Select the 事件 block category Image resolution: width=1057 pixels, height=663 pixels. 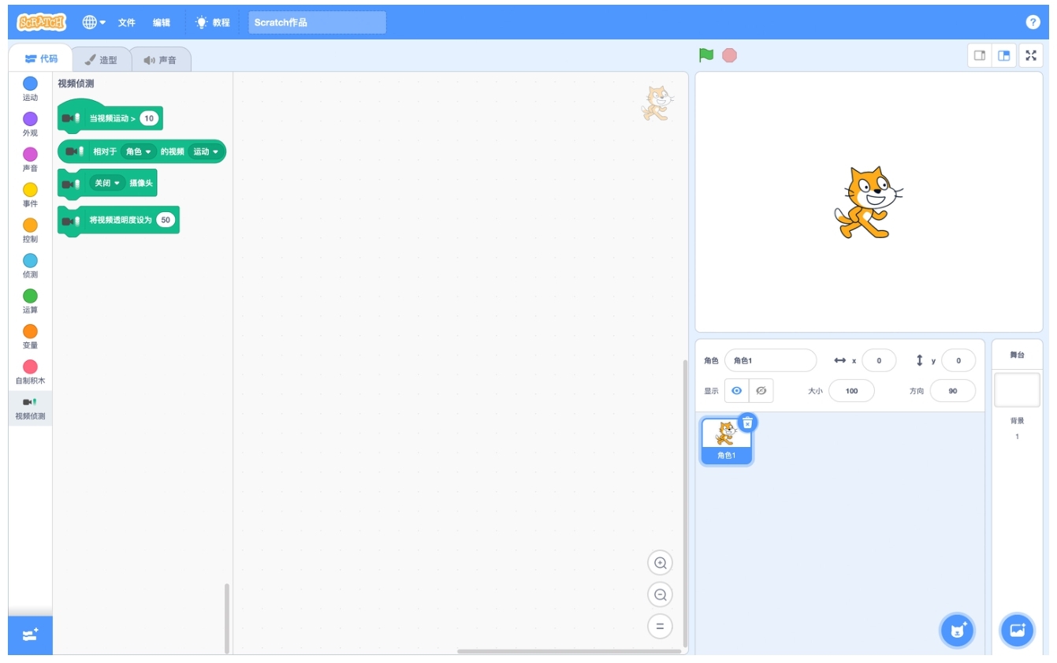[30, 195]
